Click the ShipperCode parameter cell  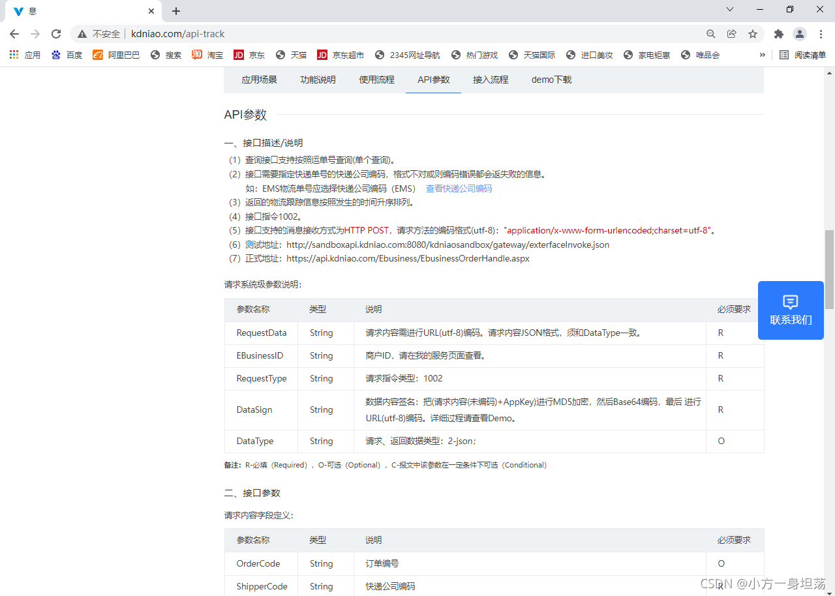(x=262, y=586)
